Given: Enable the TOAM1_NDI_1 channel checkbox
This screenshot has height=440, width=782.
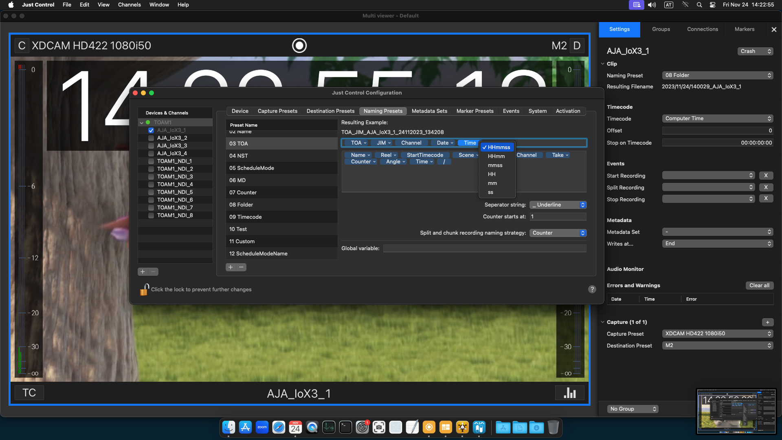Looking at the screenshot, I should coord(151,161).
